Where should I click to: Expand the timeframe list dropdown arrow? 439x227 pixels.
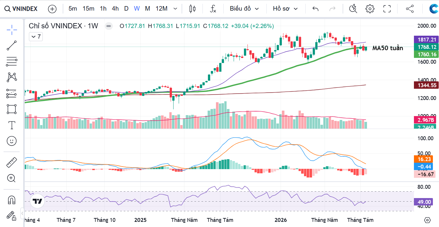click(175, 9)
